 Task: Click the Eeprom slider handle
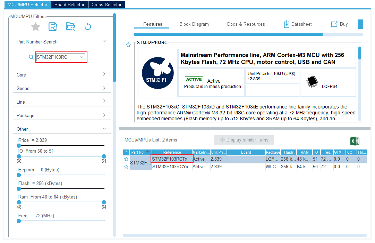point(19,175)
